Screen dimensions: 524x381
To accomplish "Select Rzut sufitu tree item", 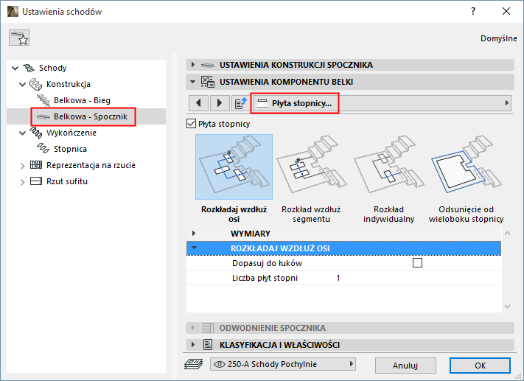I will pos(67,181).
